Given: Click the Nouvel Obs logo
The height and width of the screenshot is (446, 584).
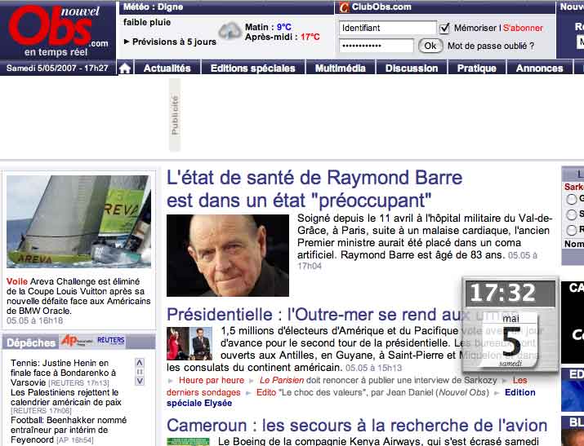Looking at the screenshot, I should (x=58, y=31).
